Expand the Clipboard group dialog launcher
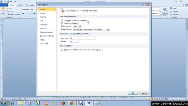Image resolution: width=188 pixels, height=106 pixels. point(19,17)
